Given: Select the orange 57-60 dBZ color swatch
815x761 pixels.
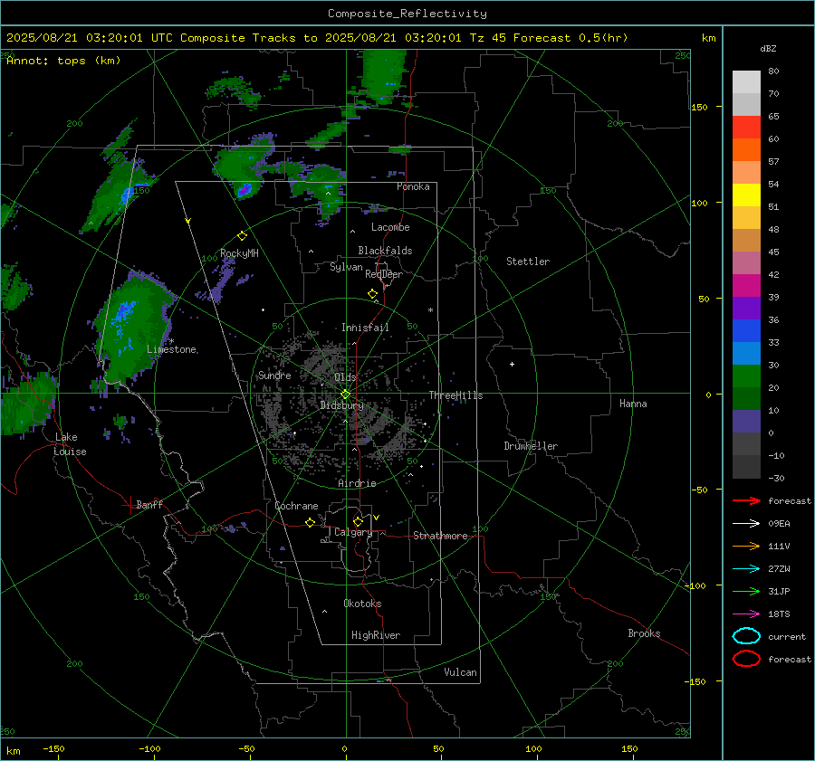Looking at the screenshot, I should pos(746,149).
